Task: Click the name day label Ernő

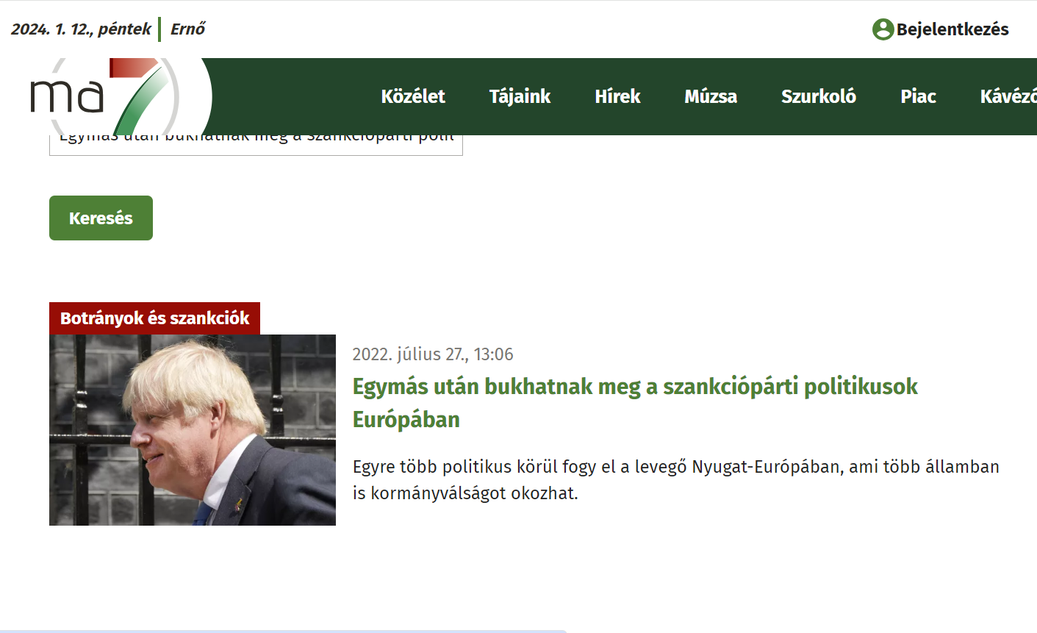Action: click(x=187, y=29)
